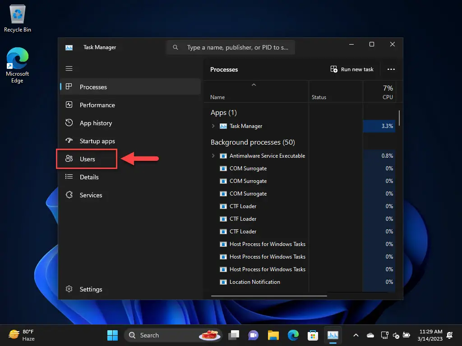The height and width of the screenshot is (346, 462).
Task: Click the taskbar Search box
Action: (173, 335)
